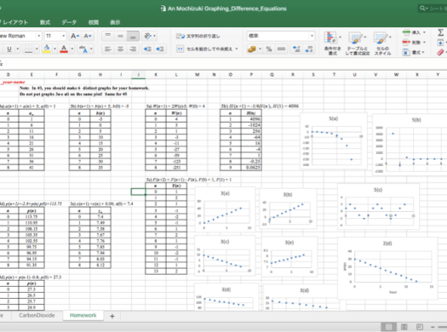This screenshot has height=332, width=447.
Task: Open the number format dropdown
Action: point(312,36)
